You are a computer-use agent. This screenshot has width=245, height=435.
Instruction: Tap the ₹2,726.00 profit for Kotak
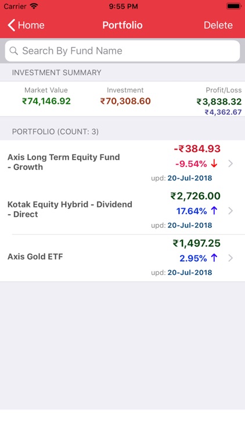[195, 196]
